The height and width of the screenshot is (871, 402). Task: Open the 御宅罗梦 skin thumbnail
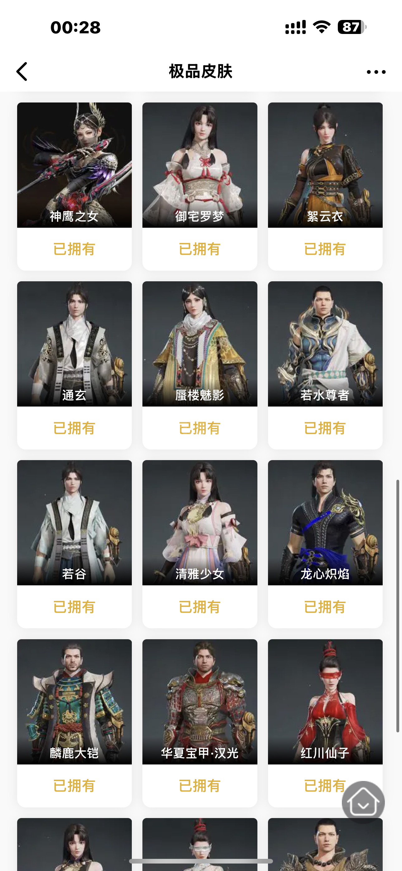(x=200, y=165)
